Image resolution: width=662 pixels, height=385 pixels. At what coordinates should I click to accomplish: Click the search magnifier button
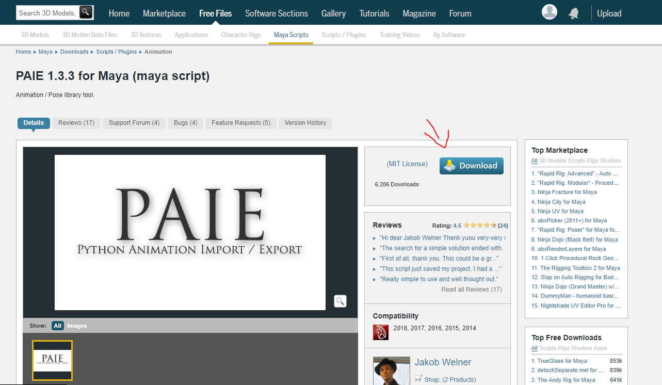[x=86, y=12]
